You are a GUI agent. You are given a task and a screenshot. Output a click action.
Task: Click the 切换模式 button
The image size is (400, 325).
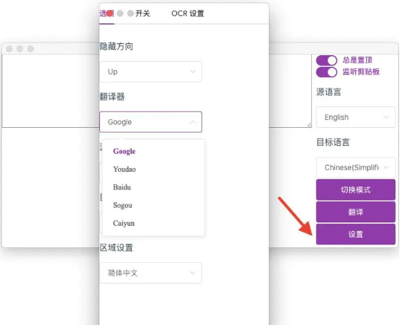tap(356, 189)
